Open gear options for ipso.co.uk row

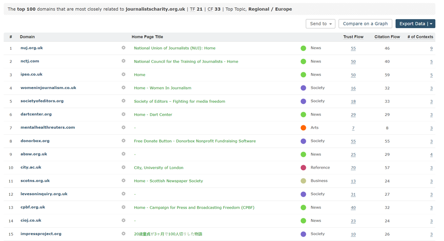tap(123, 75)
